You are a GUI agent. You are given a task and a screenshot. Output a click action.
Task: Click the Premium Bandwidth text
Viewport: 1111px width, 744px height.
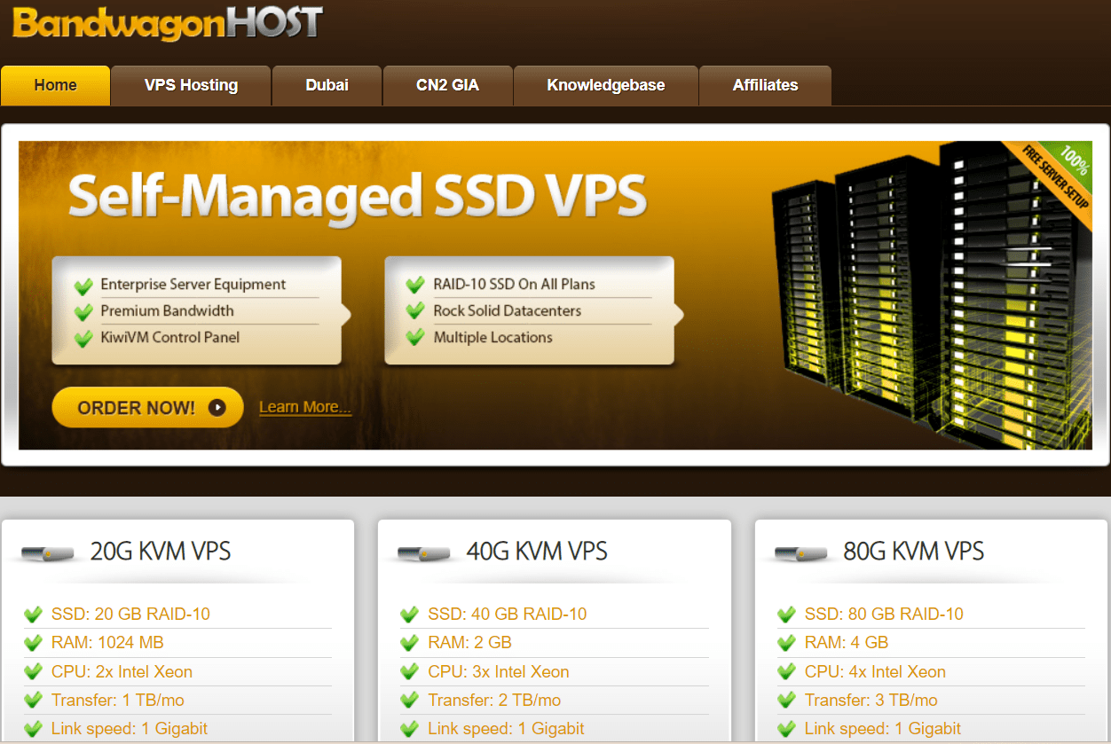pos(167,311)
